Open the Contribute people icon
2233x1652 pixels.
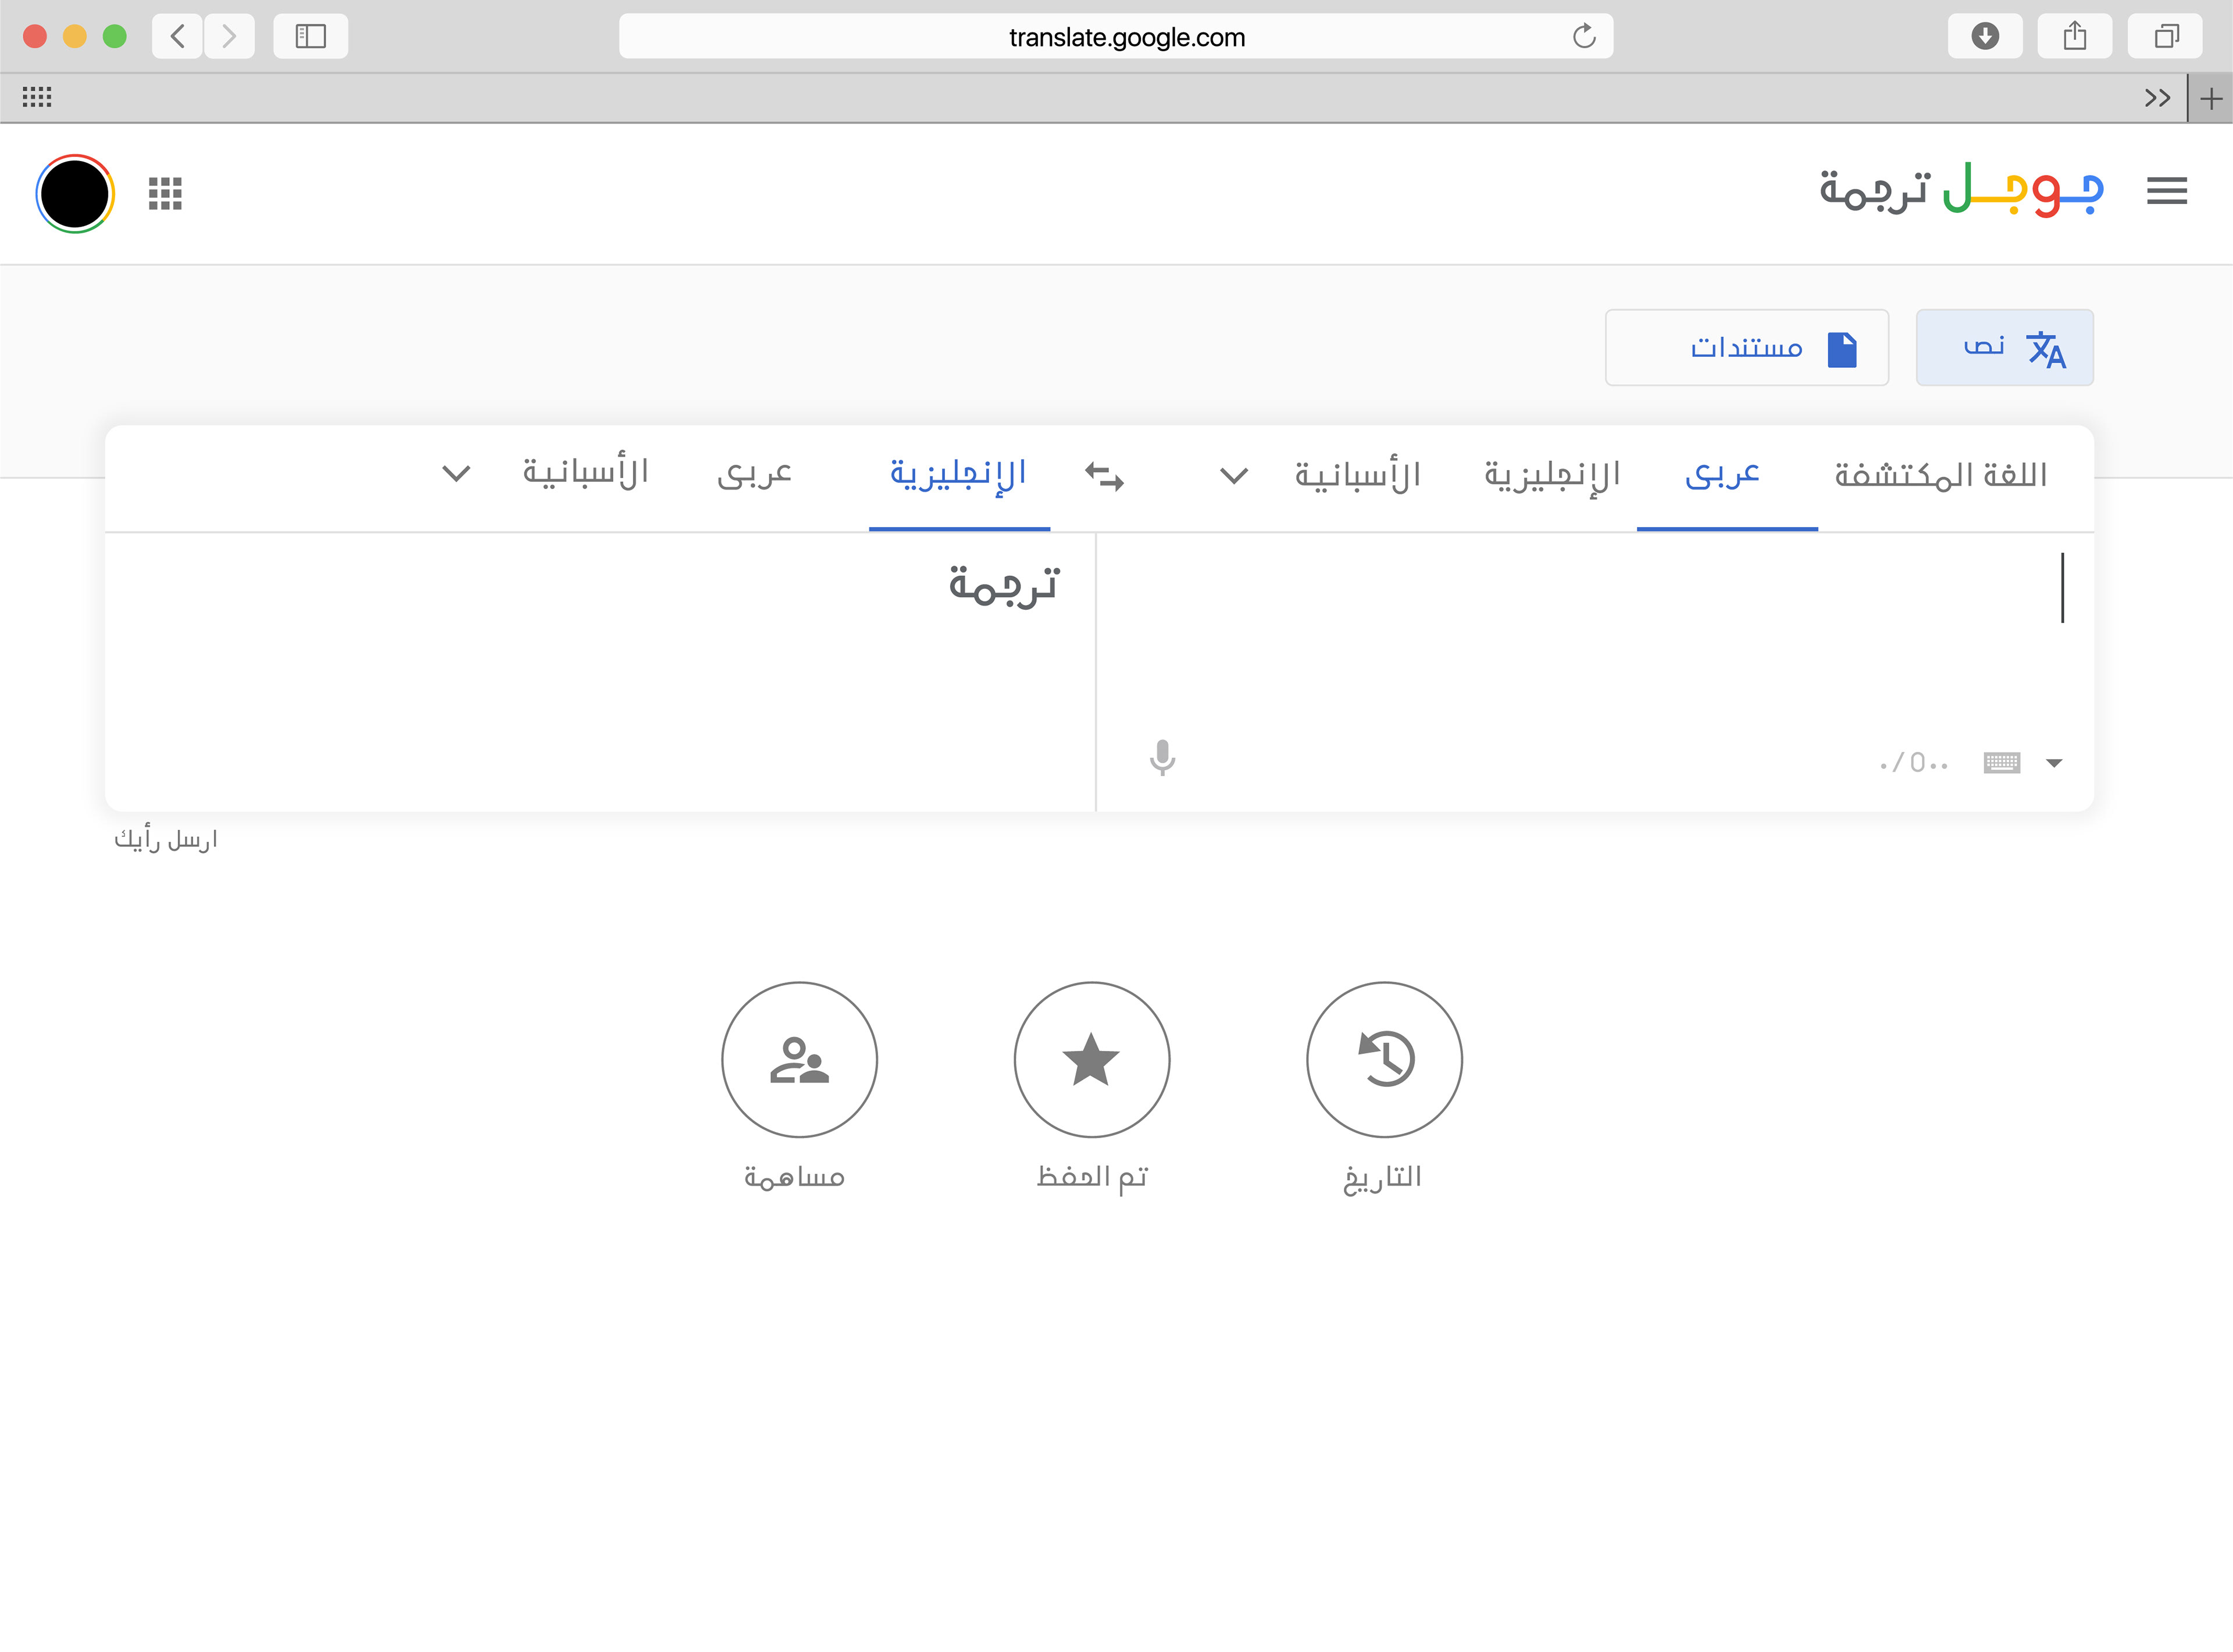point(800,1059)
